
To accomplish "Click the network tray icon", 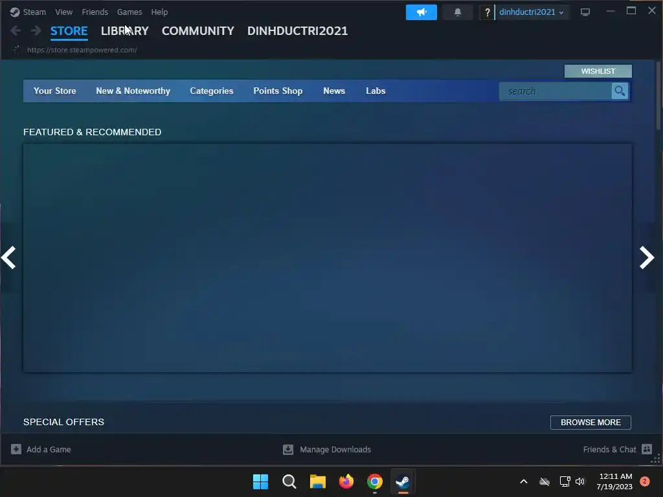I will (x=565, y=481).
